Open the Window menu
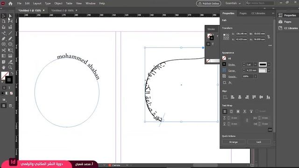This screenshot has height=168, width=299. point(90,3)
